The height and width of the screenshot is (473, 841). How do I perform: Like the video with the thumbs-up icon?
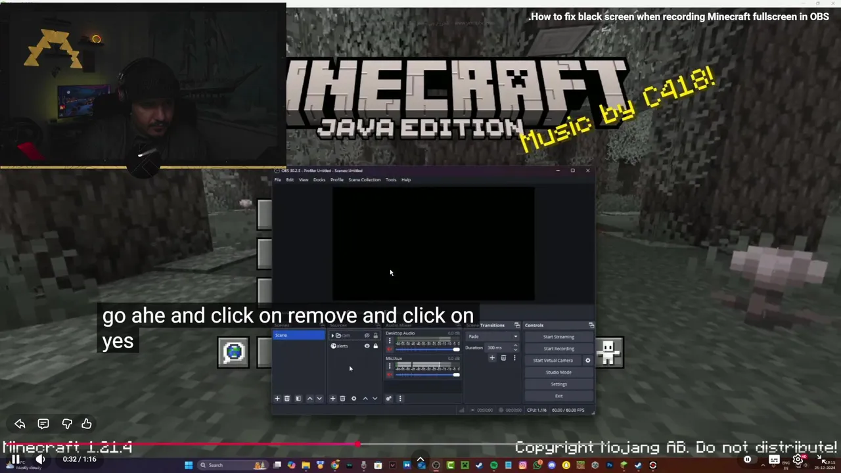pos(87,424)
